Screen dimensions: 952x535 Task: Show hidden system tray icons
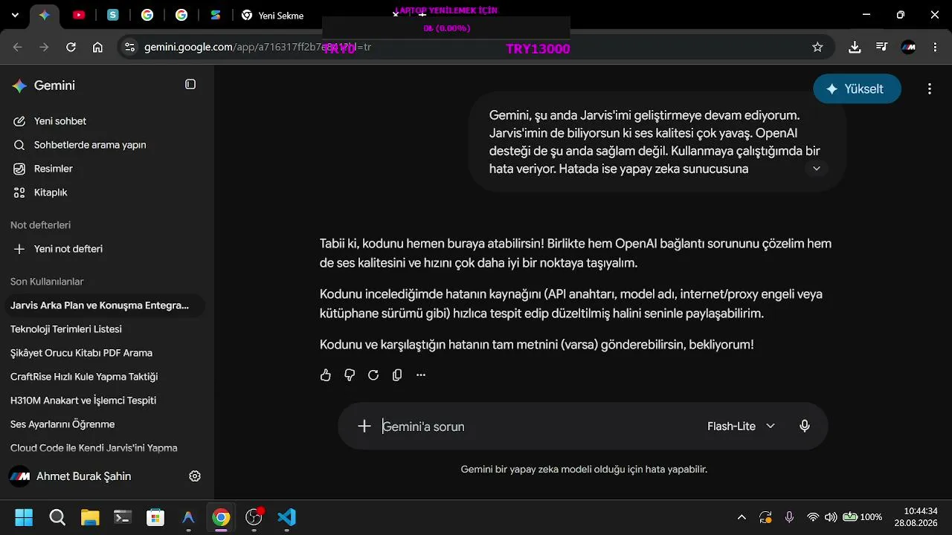[742, 517]
